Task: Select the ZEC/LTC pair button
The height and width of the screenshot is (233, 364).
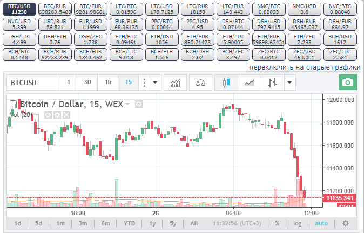Action: click(340, 54)
